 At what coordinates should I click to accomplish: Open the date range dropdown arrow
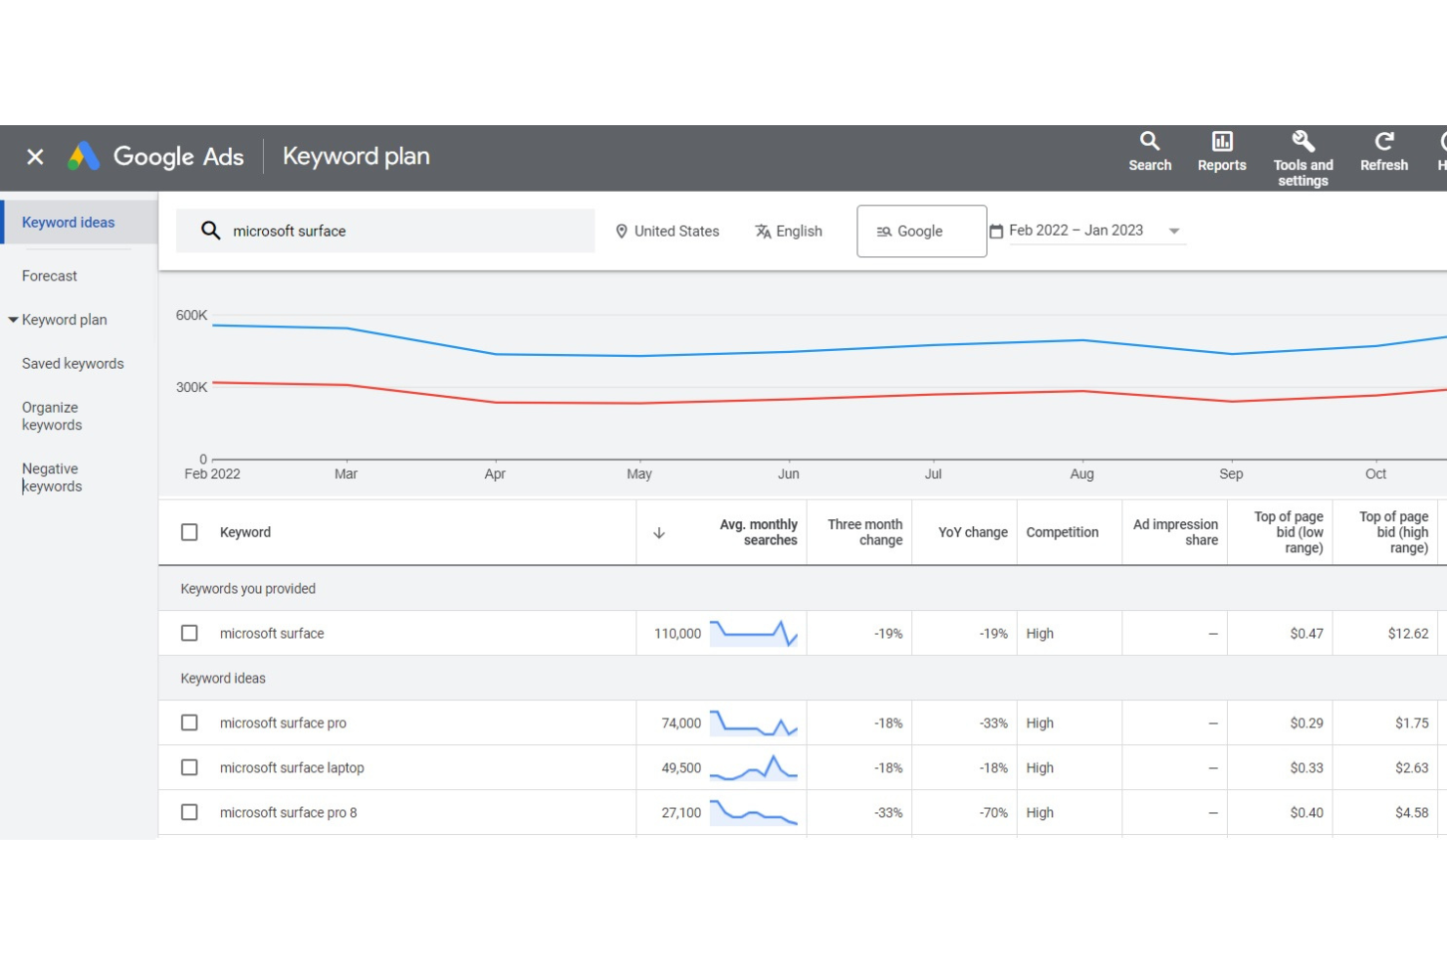[1174, 232]
